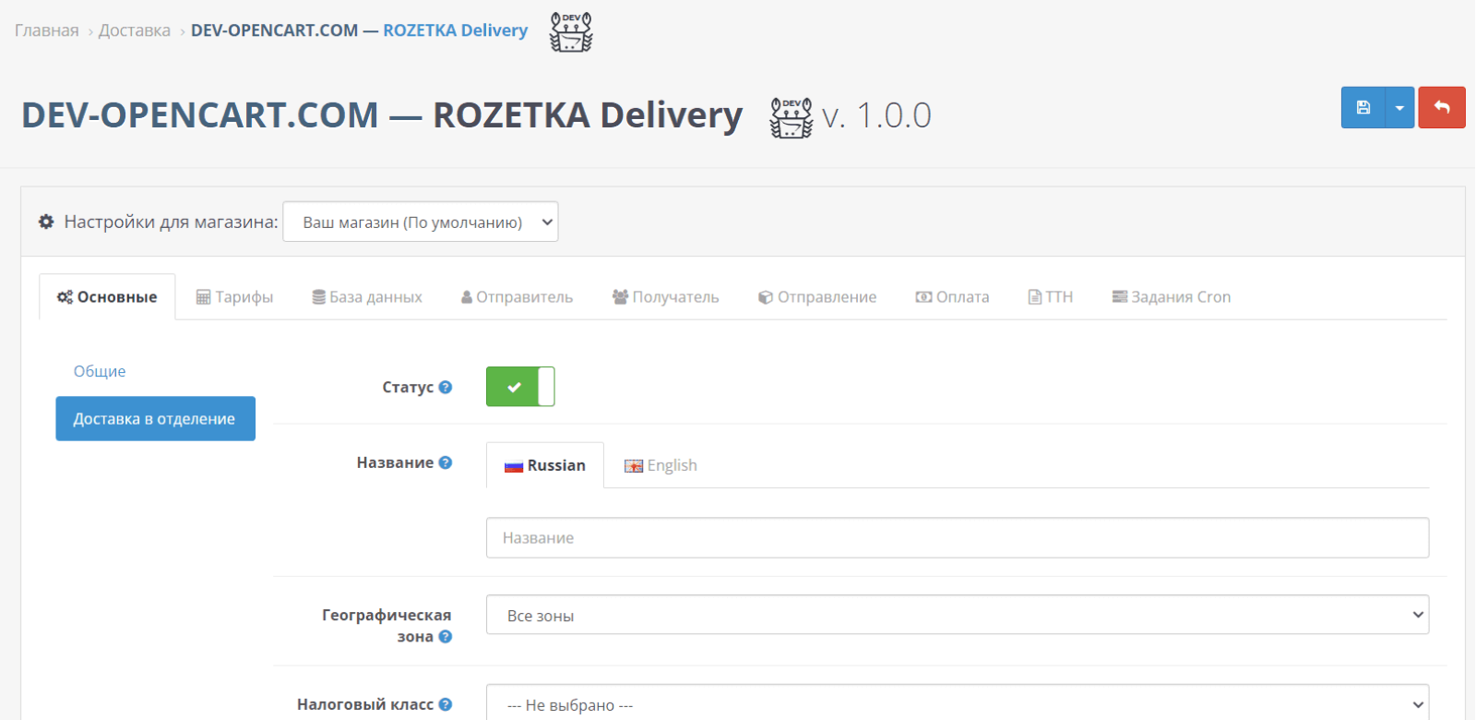Image resolution: width=1476 pixels, height=720 pixels.
Task: Open the Отправитель tab
Action: 517,297
